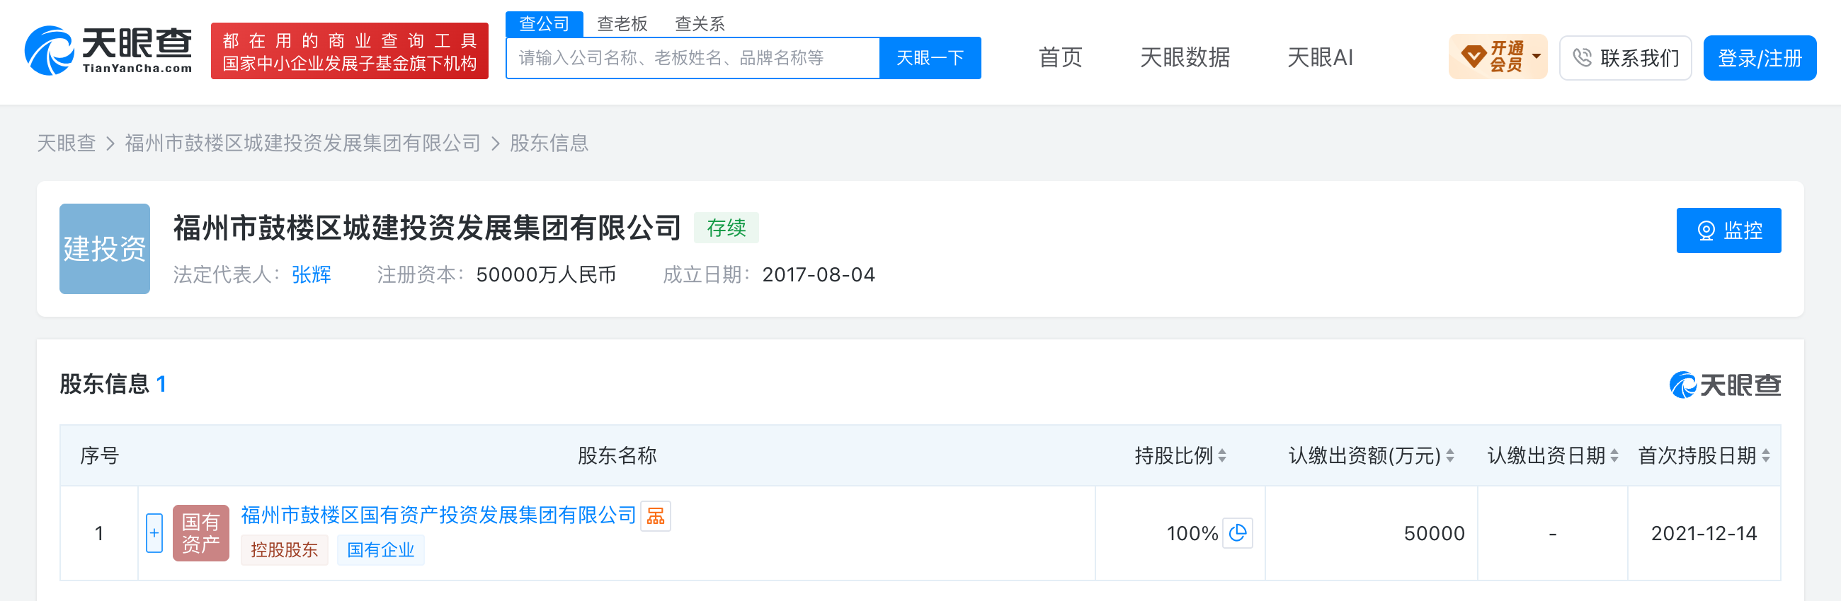
Task: Click the red 商业查询工具 banner
Action: 350,52
